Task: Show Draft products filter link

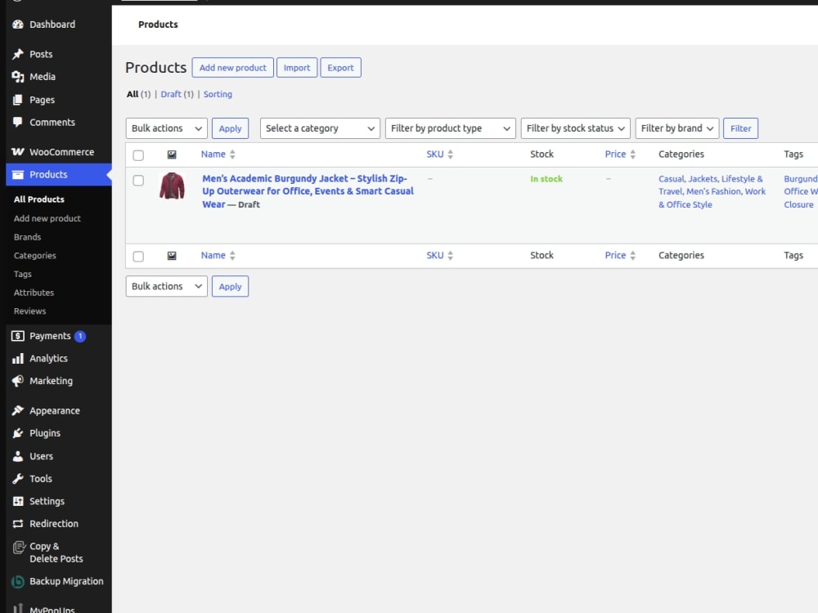Action: coord(171,94)
